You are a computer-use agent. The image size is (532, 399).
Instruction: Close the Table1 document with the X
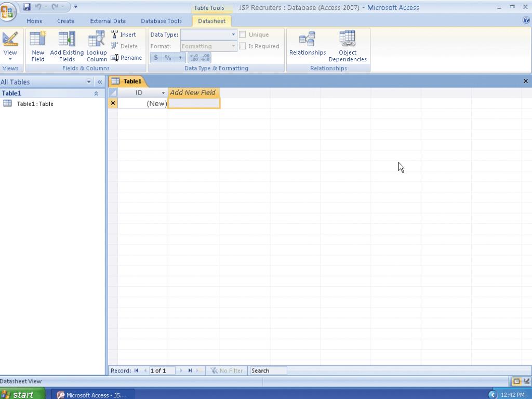526,81
